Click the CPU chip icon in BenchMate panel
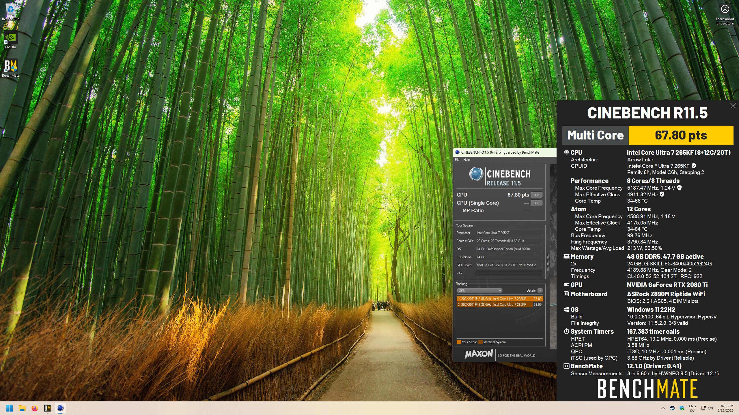 tap(566, 152)
